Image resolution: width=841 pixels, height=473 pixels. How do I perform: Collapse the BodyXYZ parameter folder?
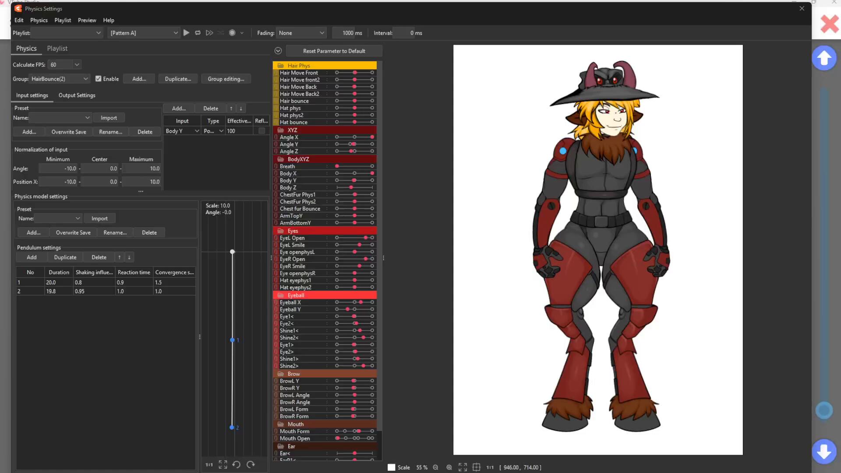pos(281,159)
